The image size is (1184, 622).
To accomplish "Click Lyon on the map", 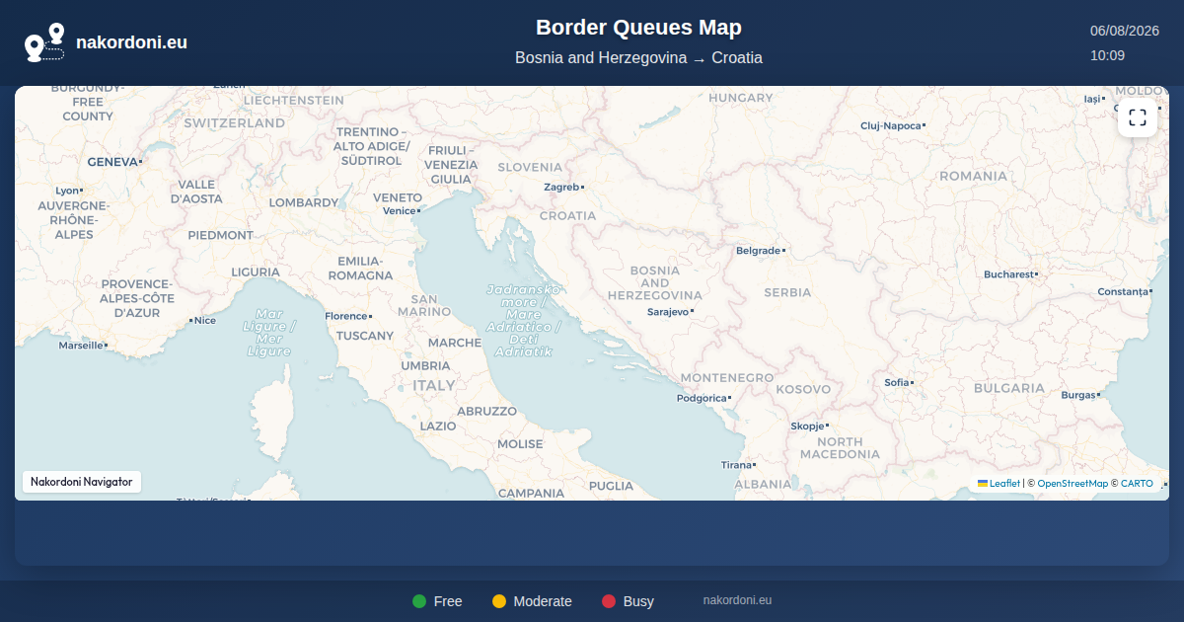I will 67,190.
